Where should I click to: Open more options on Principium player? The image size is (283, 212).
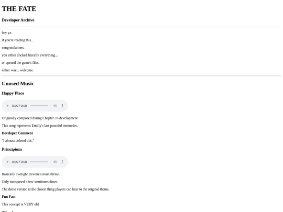(x=62, y=162)
